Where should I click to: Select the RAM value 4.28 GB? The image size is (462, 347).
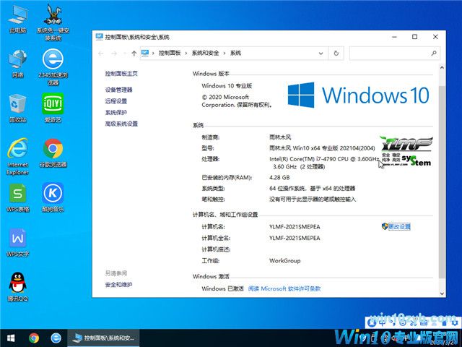[279, 178]
